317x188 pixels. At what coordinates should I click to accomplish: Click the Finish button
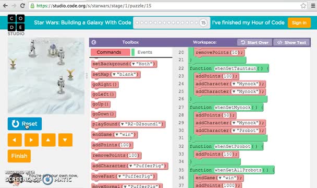point(19,156)
